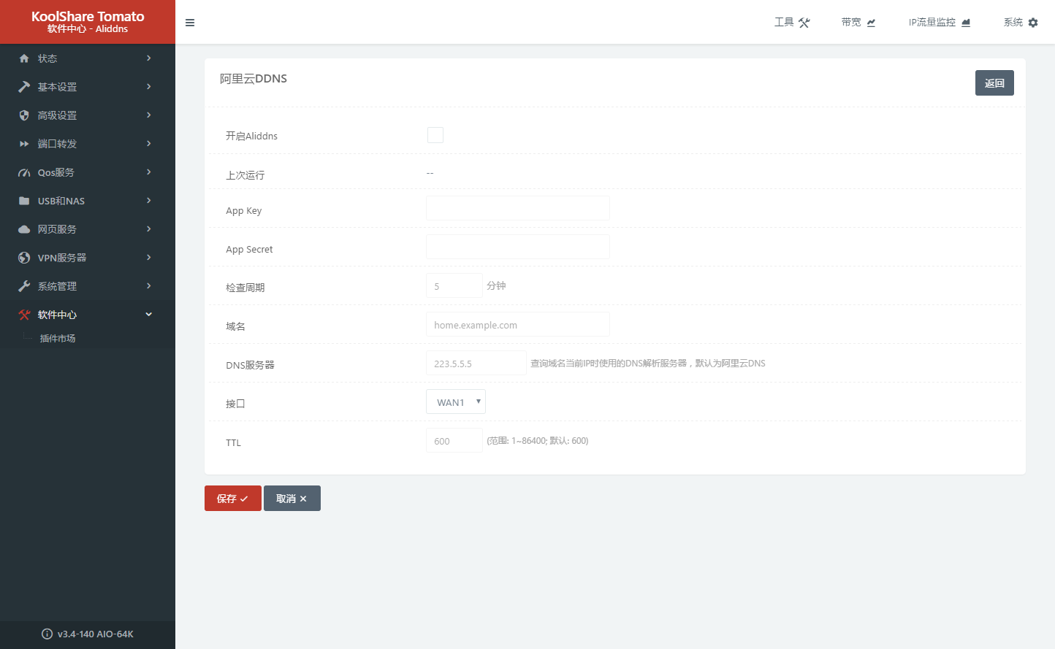Open the 接口 WAN1 dropdown
The image size is (1055, 649).
click(x=456, y=402)
